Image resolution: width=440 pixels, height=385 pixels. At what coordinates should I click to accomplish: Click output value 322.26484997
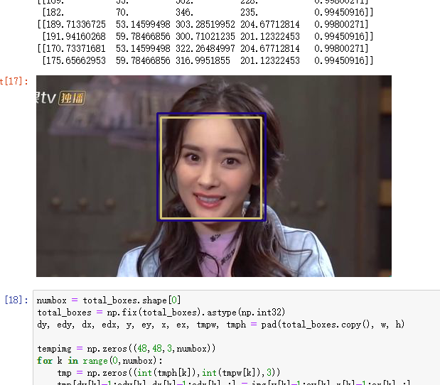point(205,48)
